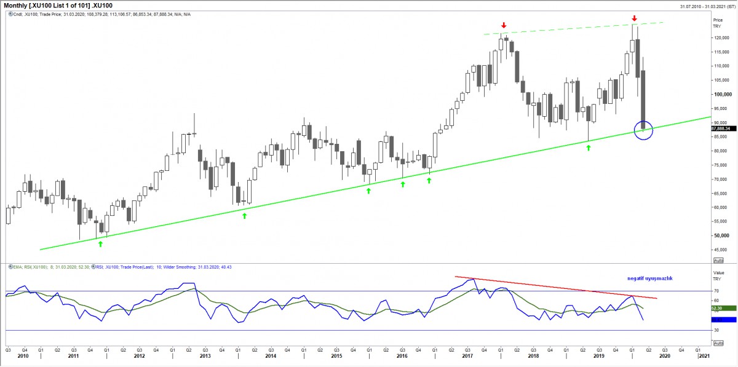Click the green 52.30 EMA value tag
Image resolution: width=738 pixels, height=367 pixels.
pos(718,308)
